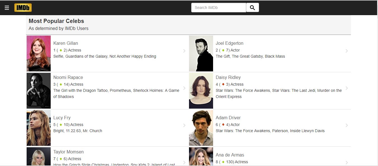378x166 pixels.
Task: Click green up arrow beside Joel Edgerton's rank
Action: (x=223, y=50)
